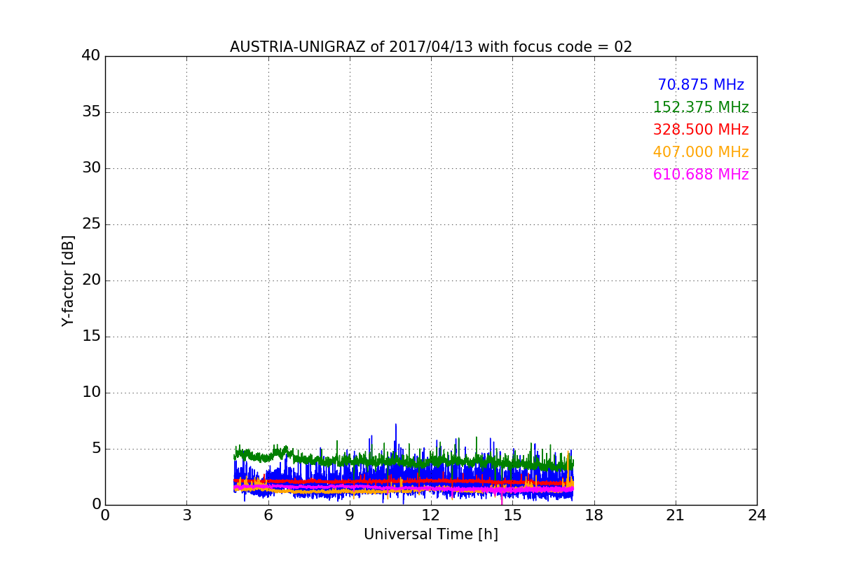Click the y-axis tick label 35
The width and height of the screenshot is (841, 561).
pyautogui.click(x=91, y=112)
